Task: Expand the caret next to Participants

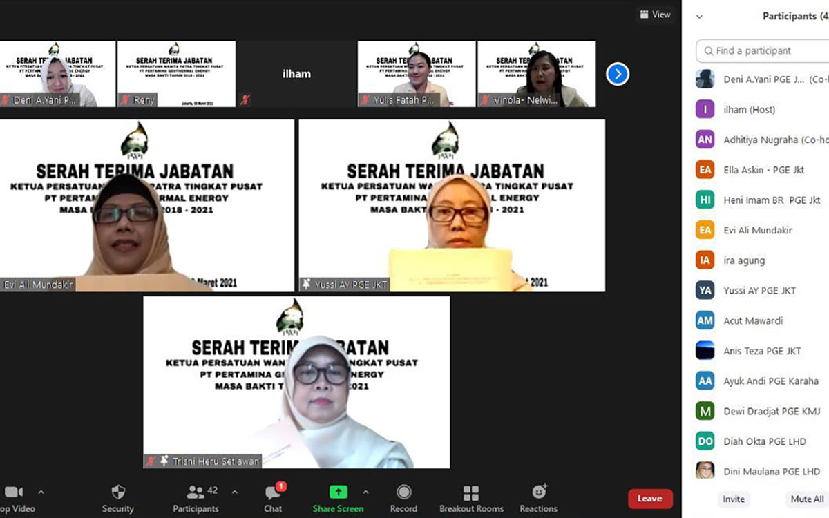Action: (x=234, y=492)
